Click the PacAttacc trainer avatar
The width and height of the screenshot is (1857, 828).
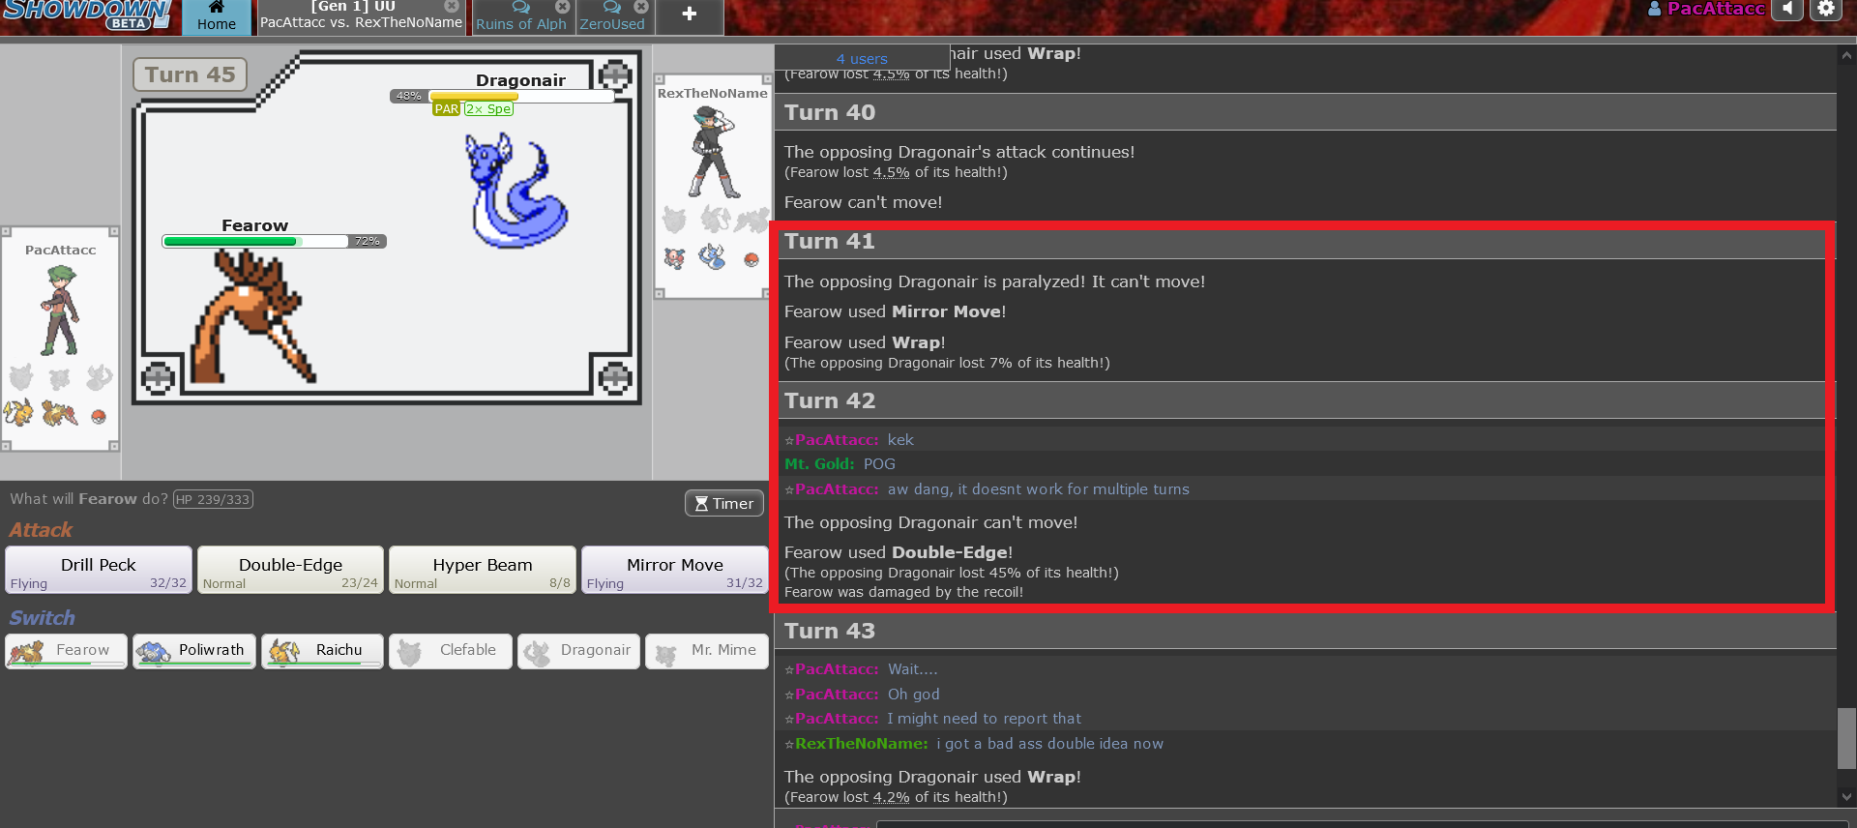click(60, 310)
